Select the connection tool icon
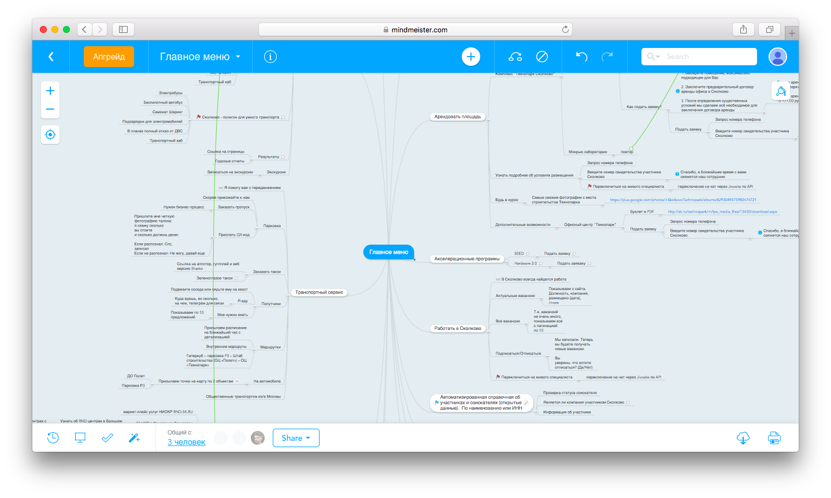 515,57
